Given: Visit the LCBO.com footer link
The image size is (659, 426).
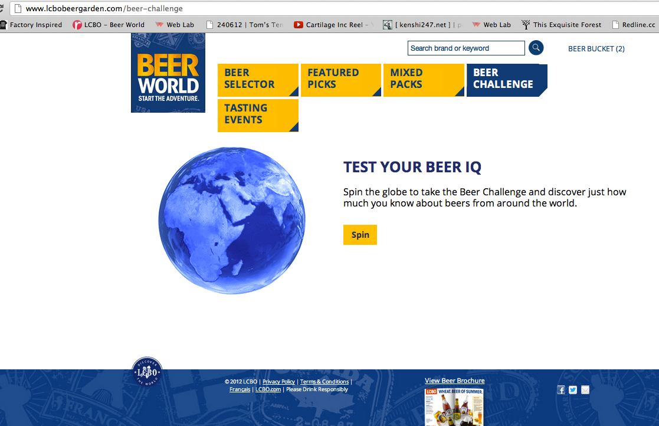Looking at the screenshot, I should [x=268, y=389].
